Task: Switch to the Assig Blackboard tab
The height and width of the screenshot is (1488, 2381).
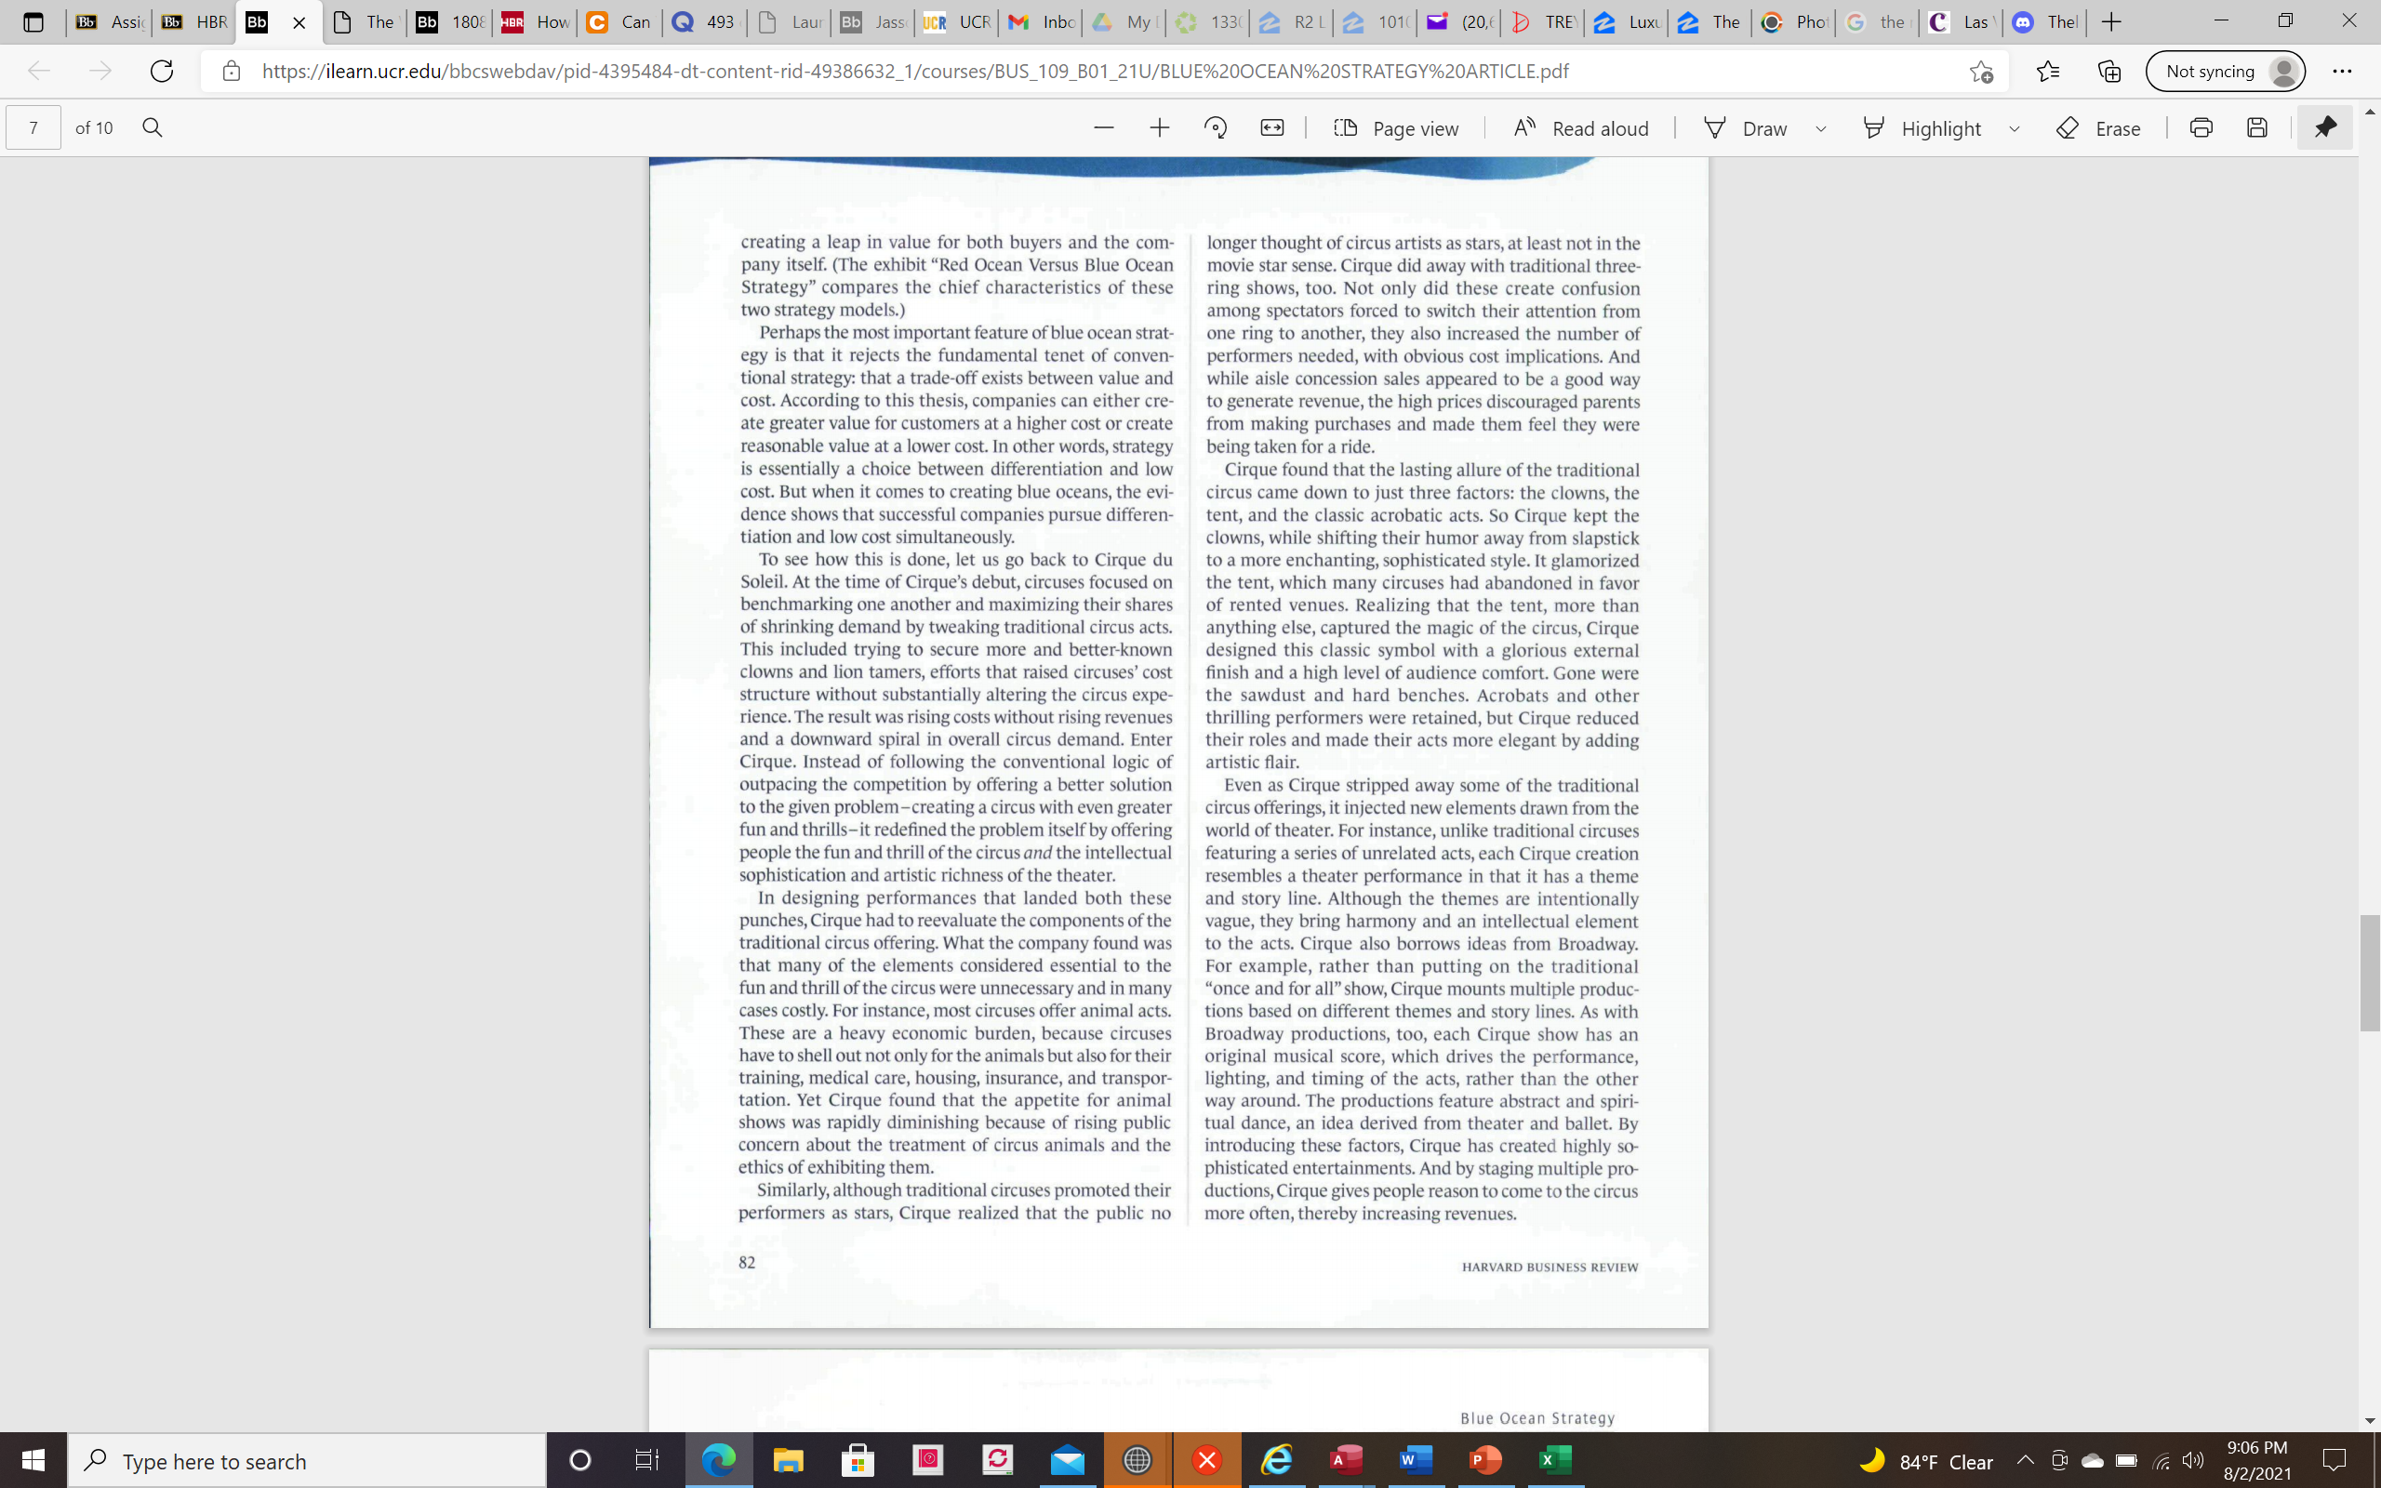Action: pyautogui.click(x=109, y=21)
